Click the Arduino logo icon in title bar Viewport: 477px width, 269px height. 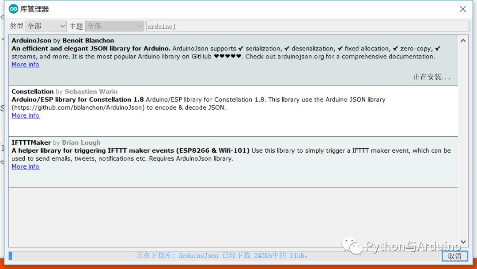[13, 9]
